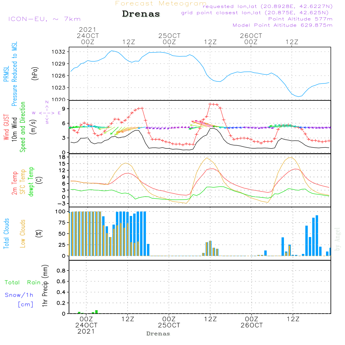This screenshot has height=345, width=345.
Task: Click the grid point closest lon,lat text
Action: tap(257, 13)
